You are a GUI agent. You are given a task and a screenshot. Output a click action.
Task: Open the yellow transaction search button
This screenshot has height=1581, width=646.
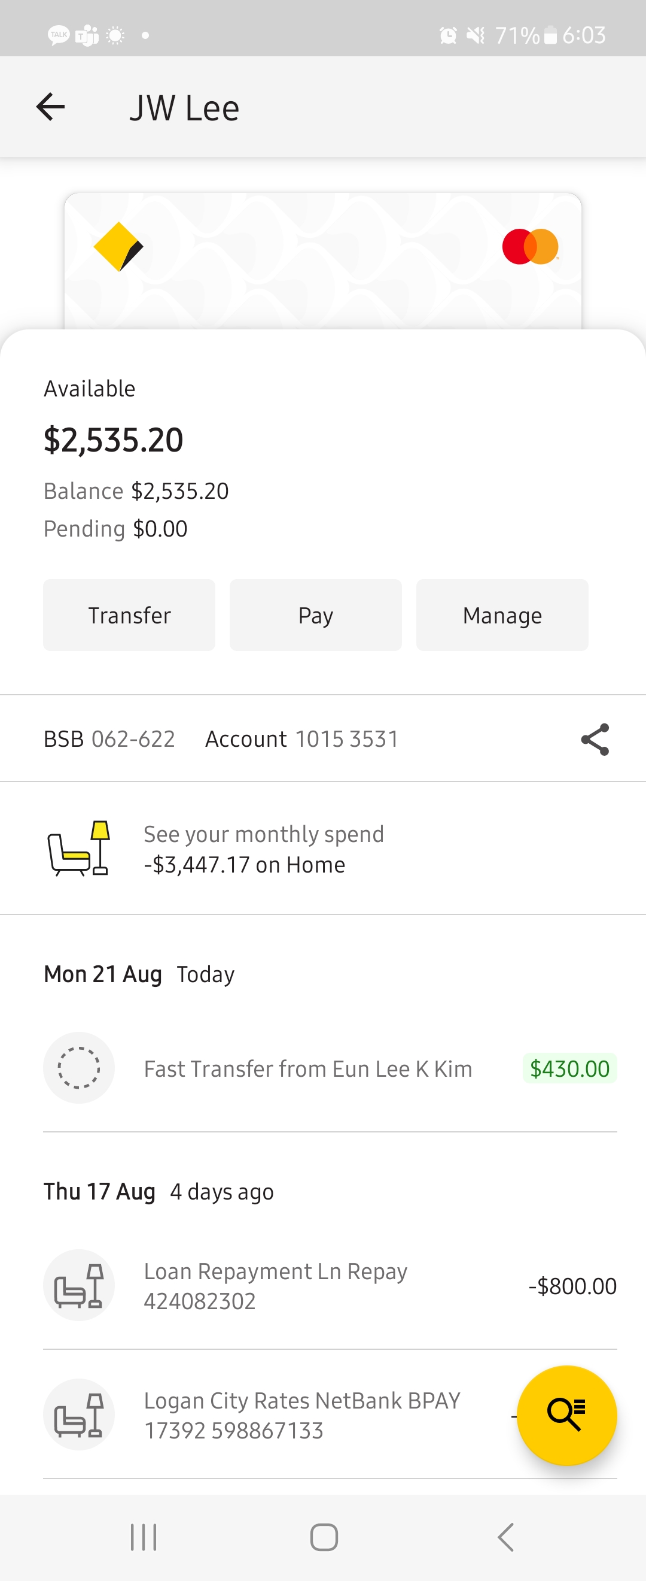click(x=566, y=1415)
